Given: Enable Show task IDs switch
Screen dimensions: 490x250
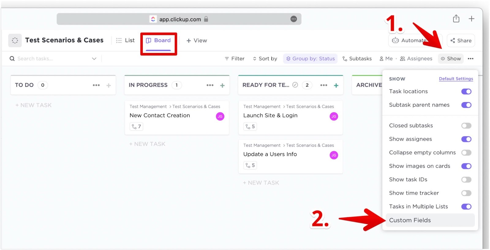Looking at the screenshot, I should click(466, 180).
